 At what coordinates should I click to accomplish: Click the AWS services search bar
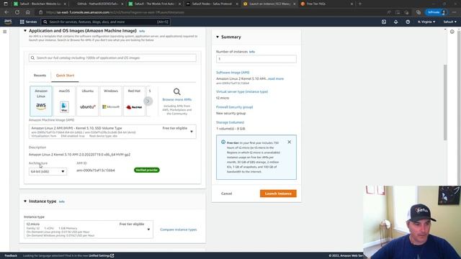105,22
